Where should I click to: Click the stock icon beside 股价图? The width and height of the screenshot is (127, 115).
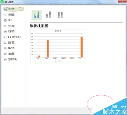pyautogui.click(x=5, y=42)
